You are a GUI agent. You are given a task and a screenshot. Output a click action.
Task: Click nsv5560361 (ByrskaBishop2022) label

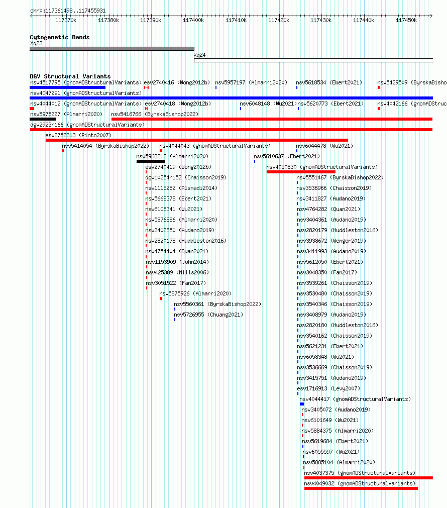click(x=217, y=304)
